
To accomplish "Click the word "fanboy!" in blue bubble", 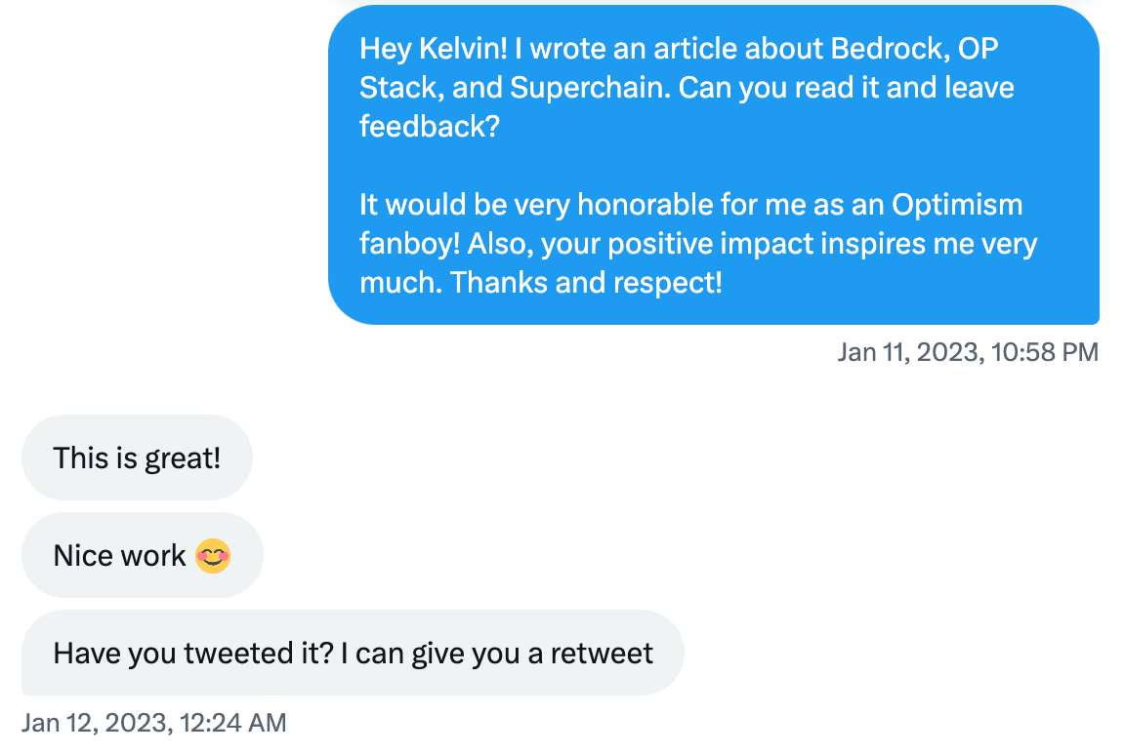I will (x=409, y=244).
